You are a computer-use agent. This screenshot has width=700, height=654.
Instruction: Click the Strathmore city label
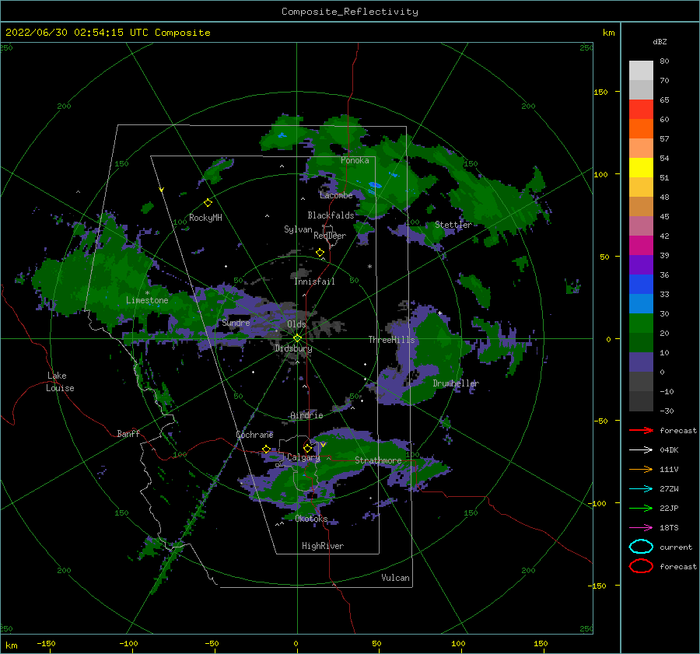pyautogui.click(x=378, y=460)
